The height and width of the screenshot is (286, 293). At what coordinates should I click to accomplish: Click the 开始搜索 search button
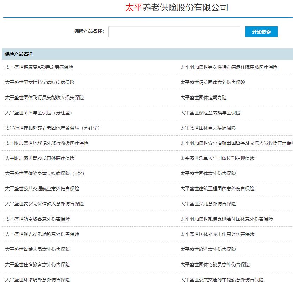[262, 31]
